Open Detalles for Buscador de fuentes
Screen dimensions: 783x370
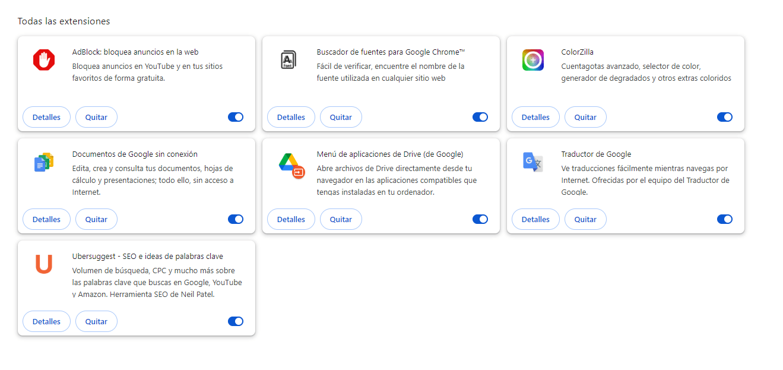point(291,117)
